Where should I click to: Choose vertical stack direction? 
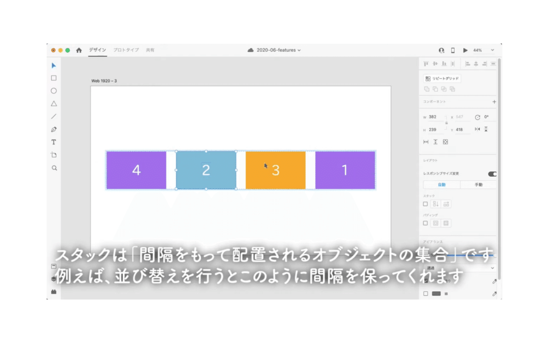click(x=436, y=204)
